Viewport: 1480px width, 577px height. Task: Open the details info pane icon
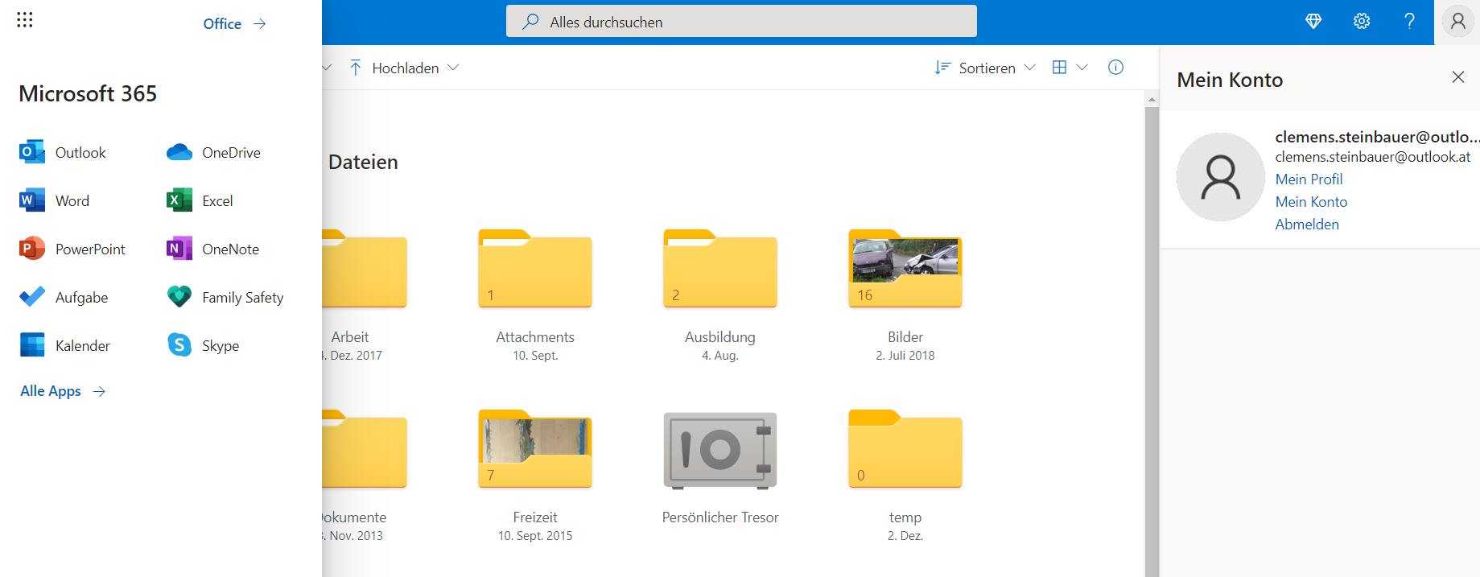pyautogui.click(x=1115, y=68)
